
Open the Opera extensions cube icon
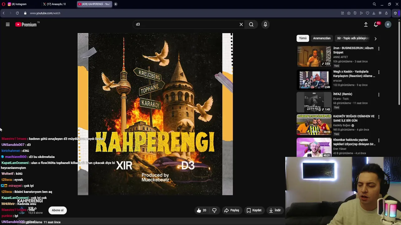(x=395, y=13)
